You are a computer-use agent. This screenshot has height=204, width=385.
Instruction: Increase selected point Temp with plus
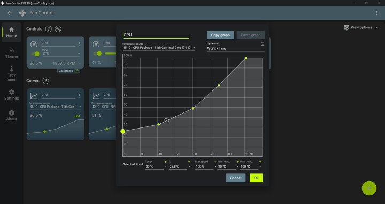(x=165, y=162)
